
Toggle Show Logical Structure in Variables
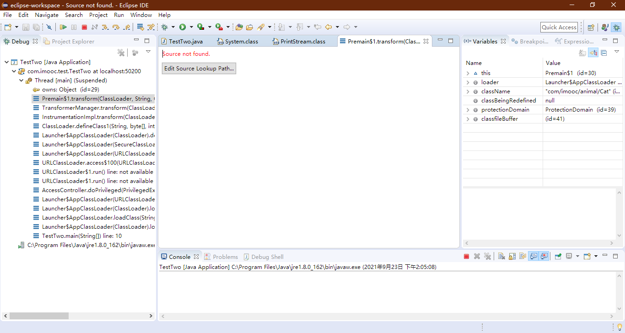coord(593,53)
